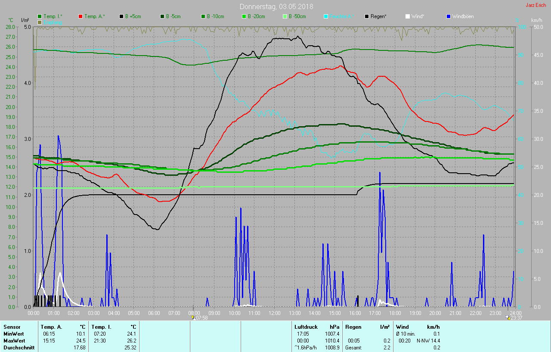Open the Jarz Erich link
The width and height of the screenshot is (551, 352).
[x=537, y=5]
